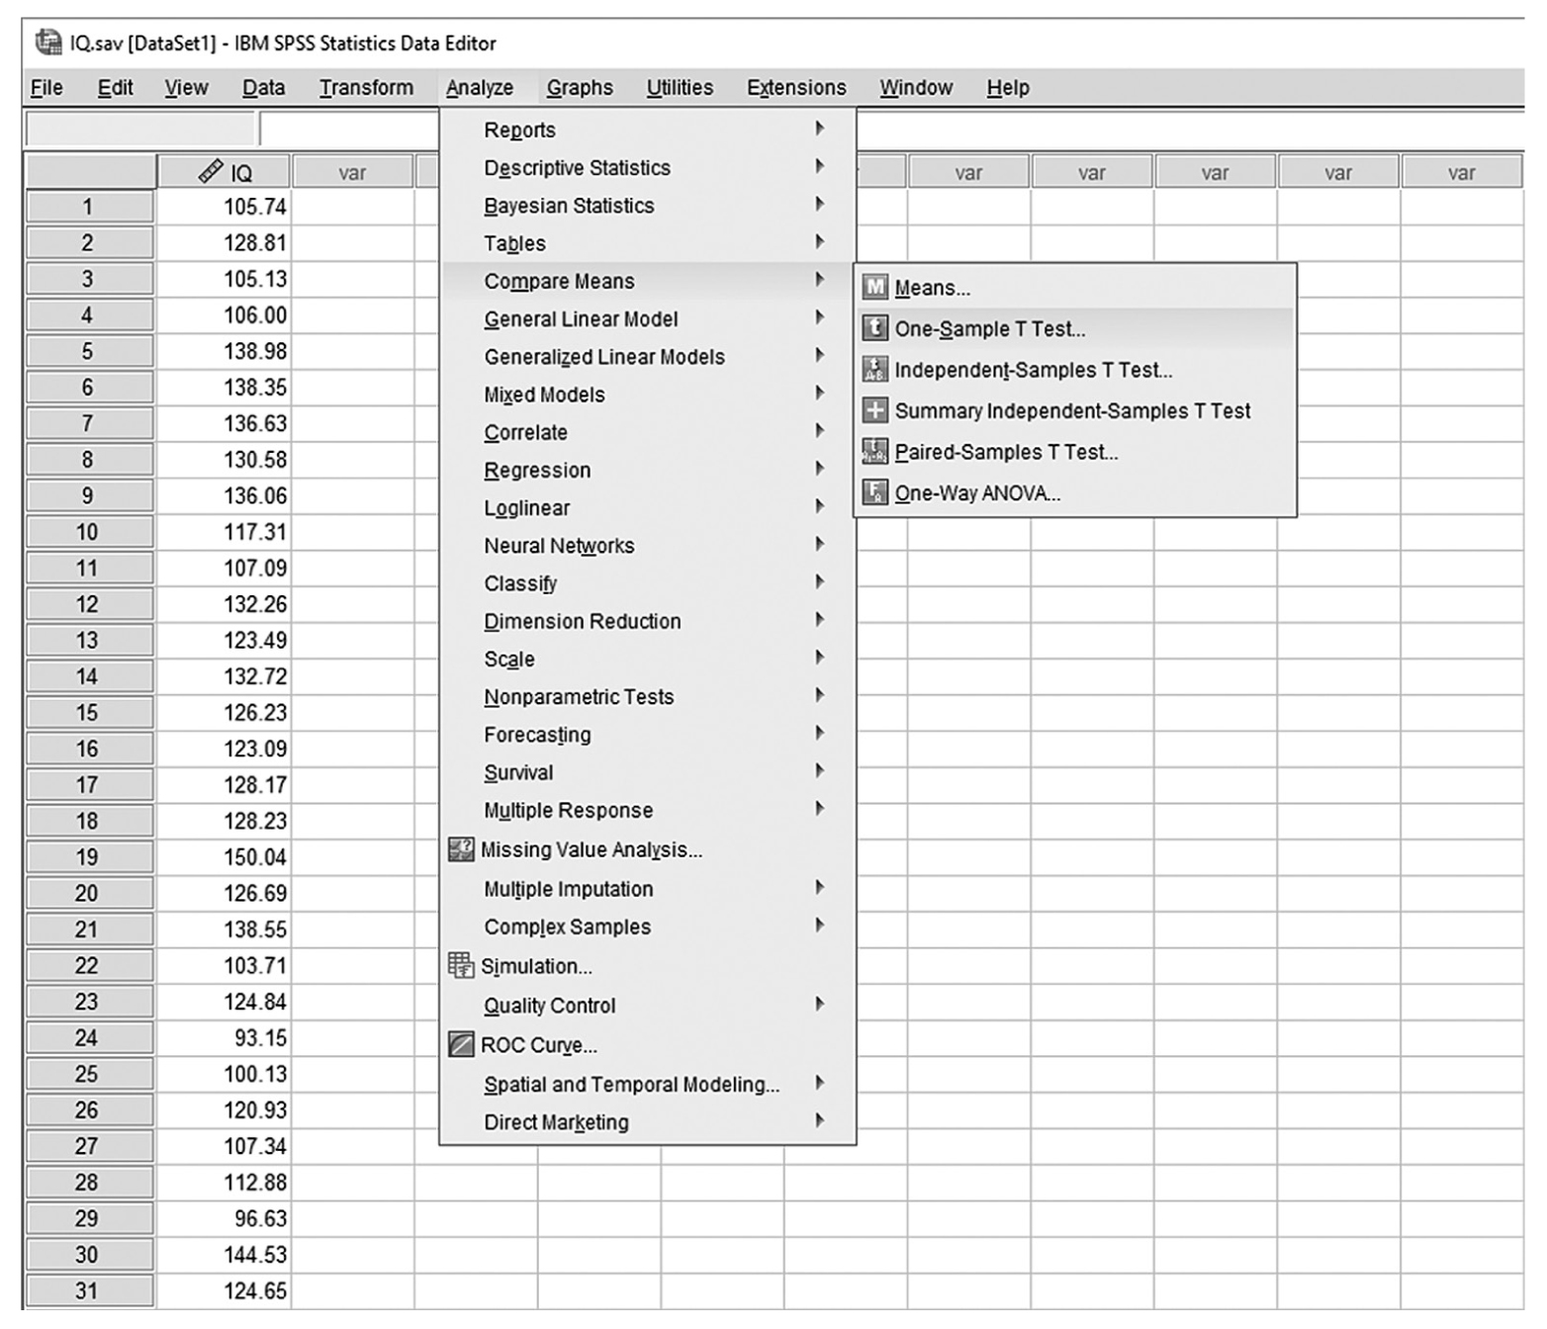Select row header 19
1547x1329 pixels.
click(x=88, y=857)
